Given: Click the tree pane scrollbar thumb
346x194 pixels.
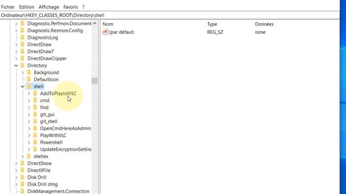Looking at the screenshot, I should 95,81.
